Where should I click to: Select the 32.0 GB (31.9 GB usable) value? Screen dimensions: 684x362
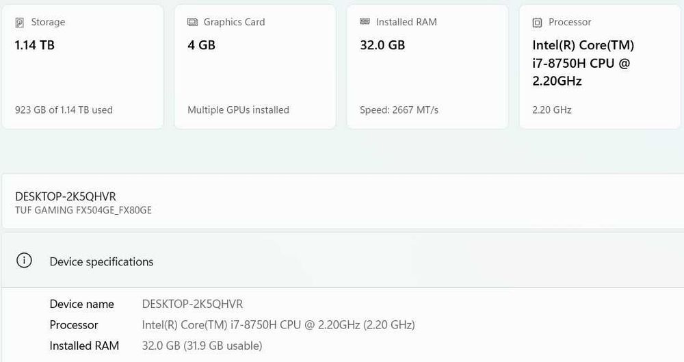[x=202, y=346]
